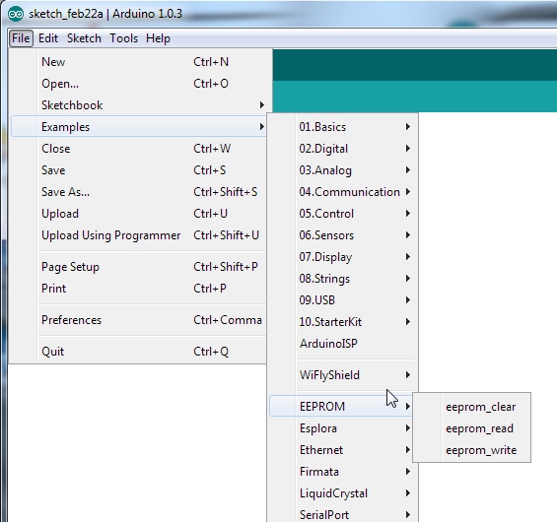557x522 pixels.
Task: Choose New from the File menu
Action: pos(139,62)
